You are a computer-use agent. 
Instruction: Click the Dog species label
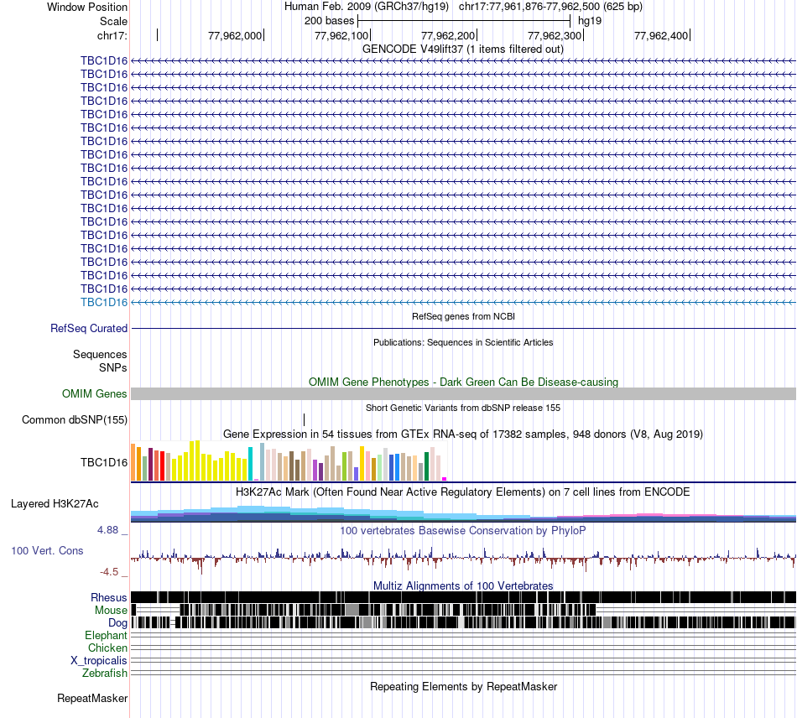click(117, 623)
